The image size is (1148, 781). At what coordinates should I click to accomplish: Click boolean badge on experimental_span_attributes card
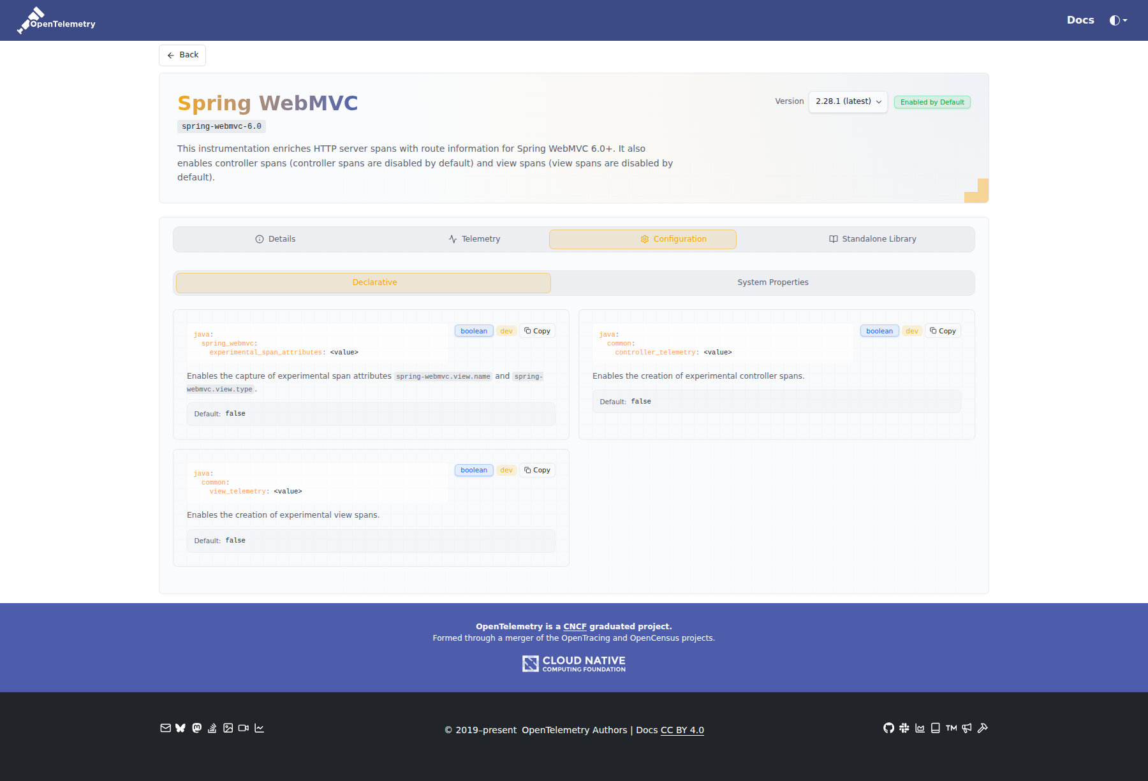[x=474, y=331]
